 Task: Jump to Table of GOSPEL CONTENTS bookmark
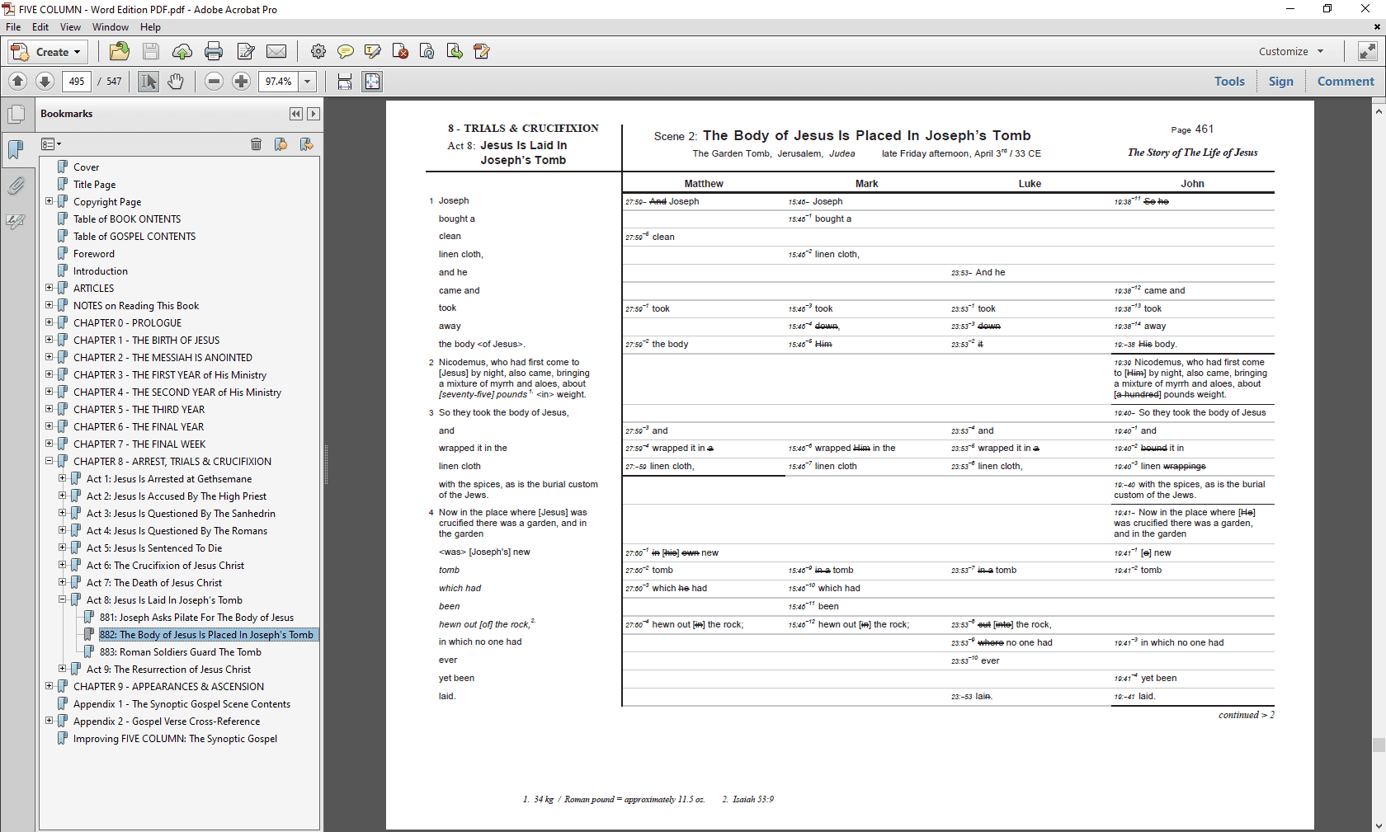click(x=134, y=237)
